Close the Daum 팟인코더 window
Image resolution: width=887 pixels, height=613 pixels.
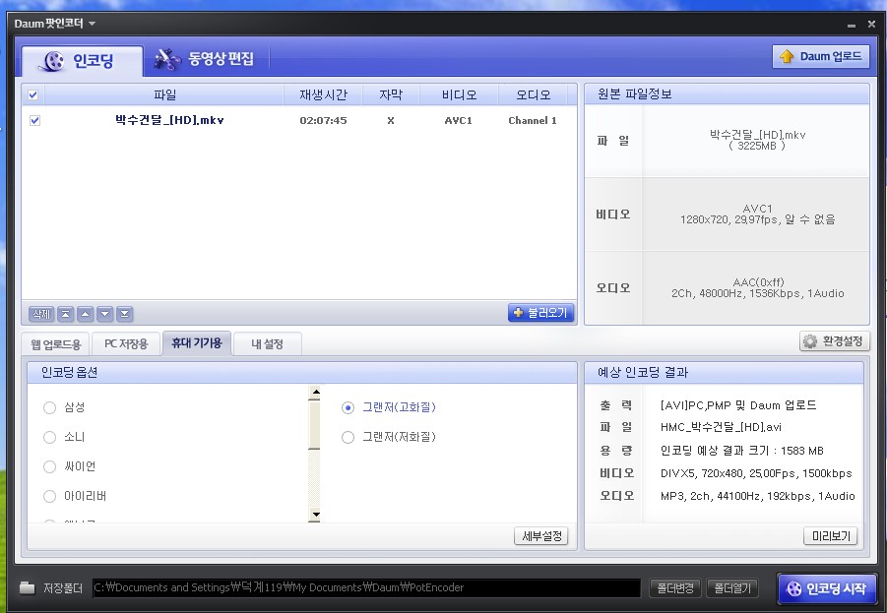pyautogui.click(x=871, y=24)
